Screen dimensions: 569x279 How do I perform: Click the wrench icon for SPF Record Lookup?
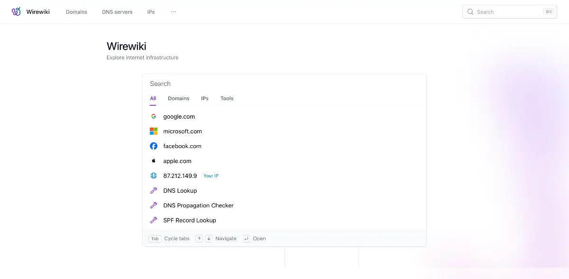pos(154,220)
